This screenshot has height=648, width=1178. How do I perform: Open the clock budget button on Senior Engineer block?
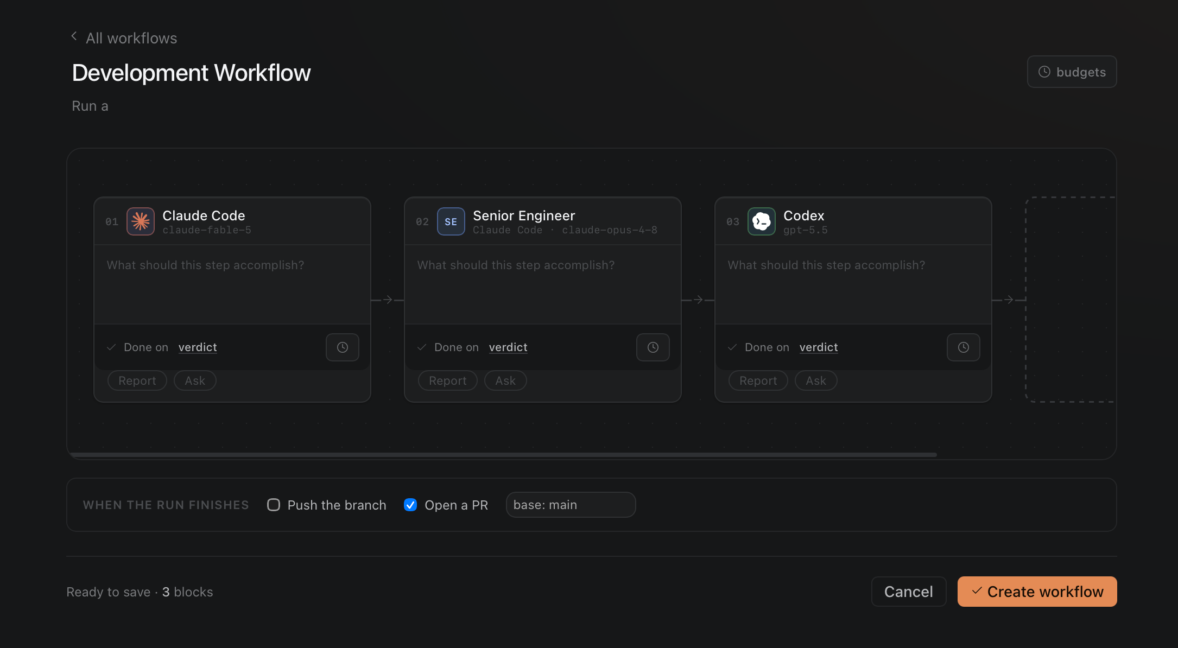tap(653, 347)
